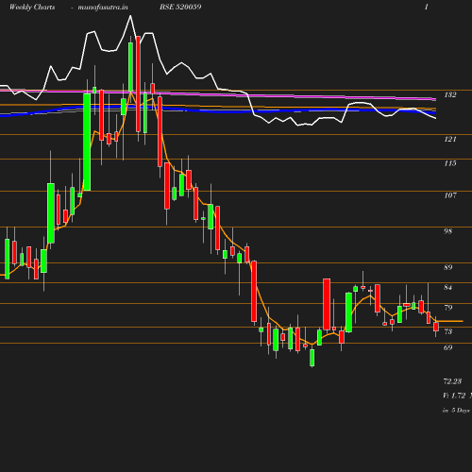472x472 pixels.
Task: Click price axis label 84
Action: 448,287
